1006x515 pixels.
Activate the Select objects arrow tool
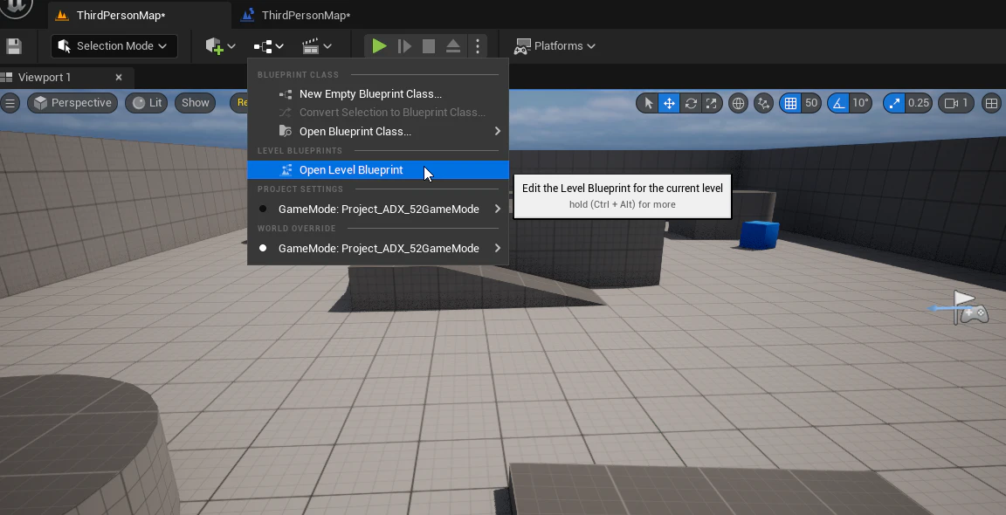tap(648, 103)
